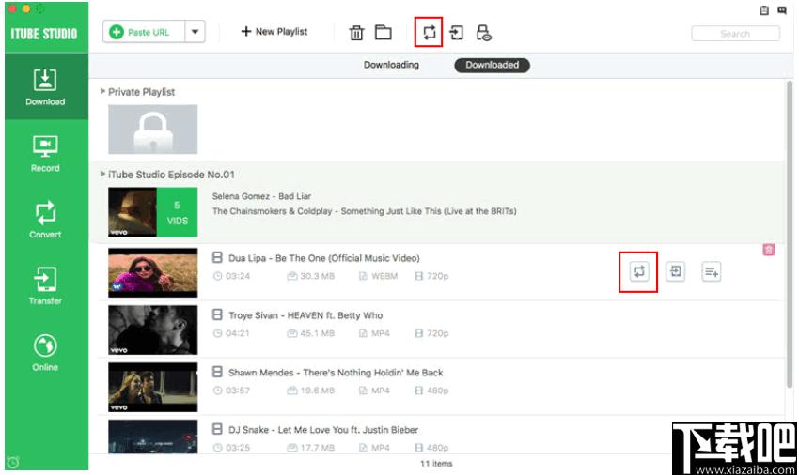Add Dua Lipa video to transfer list
This screenshot has height=475, width=799.
pyautogui.click(x=675, y=271)
